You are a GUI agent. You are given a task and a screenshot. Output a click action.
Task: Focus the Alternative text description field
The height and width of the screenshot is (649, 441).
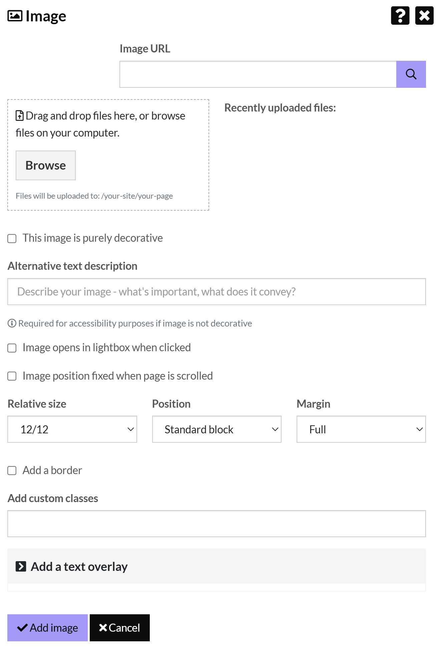(216, 291)
